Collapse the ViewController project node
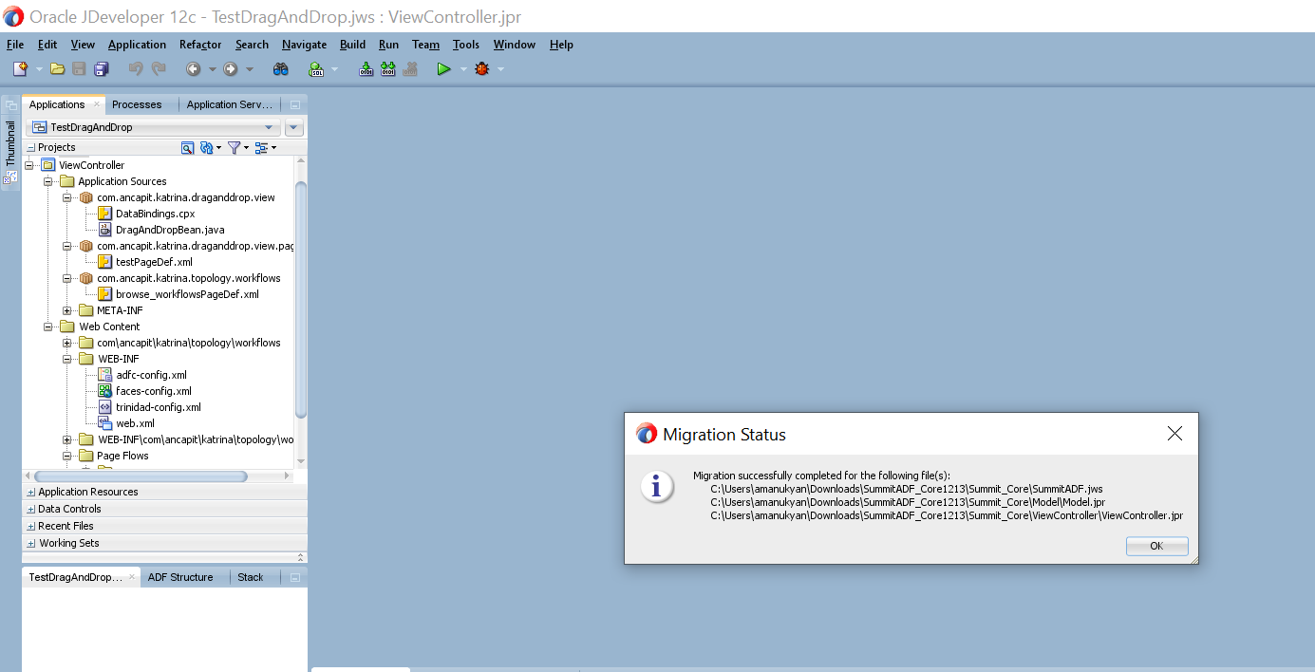This screenshot has height=672, width=1315. (30, 165)
